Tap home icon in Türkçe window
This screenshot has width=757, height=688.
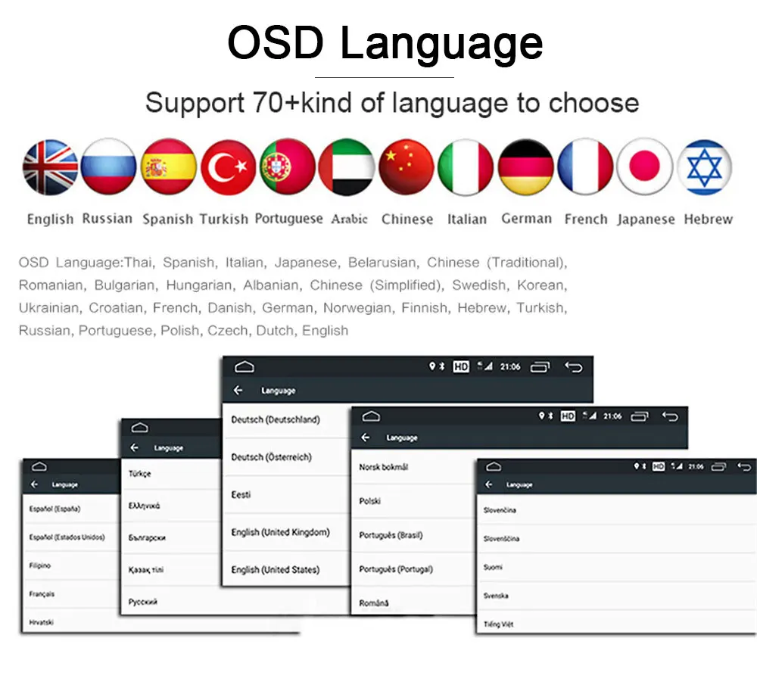[139, 428]
